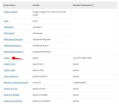Open the SWFUpload Degrade link
The height and width of the screenshot is (104, 119).
click(x=13, y=39)
